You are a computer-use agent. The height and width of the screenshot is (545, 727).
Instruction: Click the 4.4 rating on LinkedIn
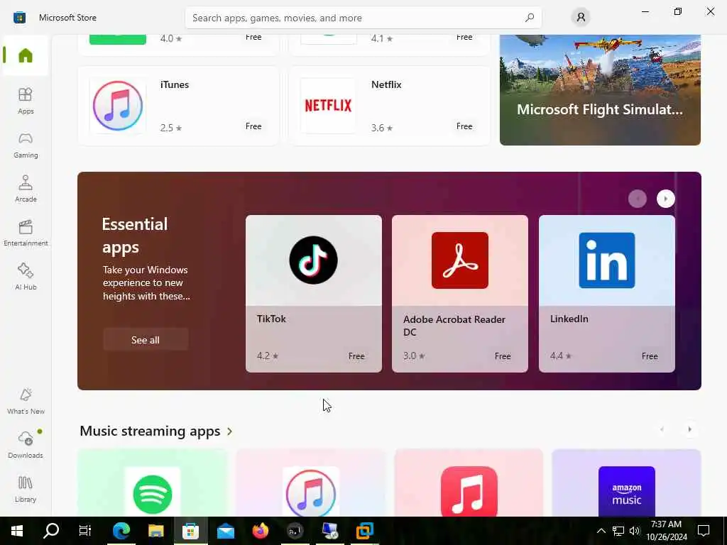tap(561, 356)
